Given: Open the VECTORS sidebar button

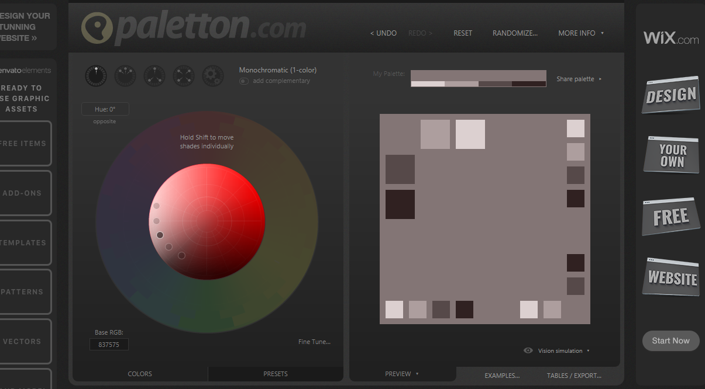Looking at the screenshot, I should pyautogui.click(x=23, y=341).
